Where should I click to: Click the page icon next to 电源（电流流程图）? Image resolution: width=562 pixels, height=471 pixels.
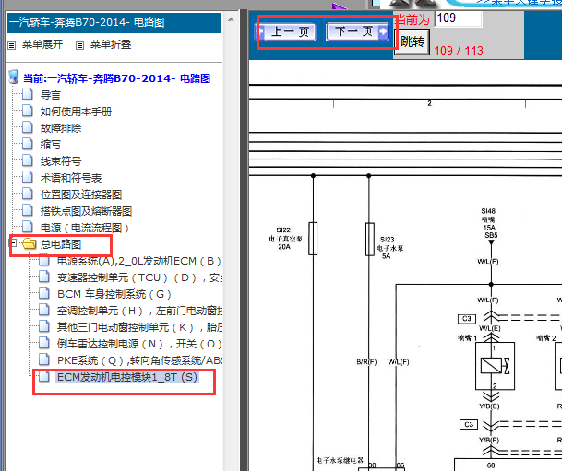28,228
